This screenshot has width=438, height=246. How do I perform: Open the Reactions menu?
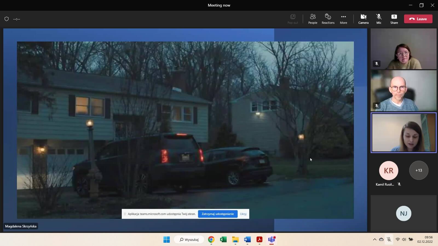point(328,19)
